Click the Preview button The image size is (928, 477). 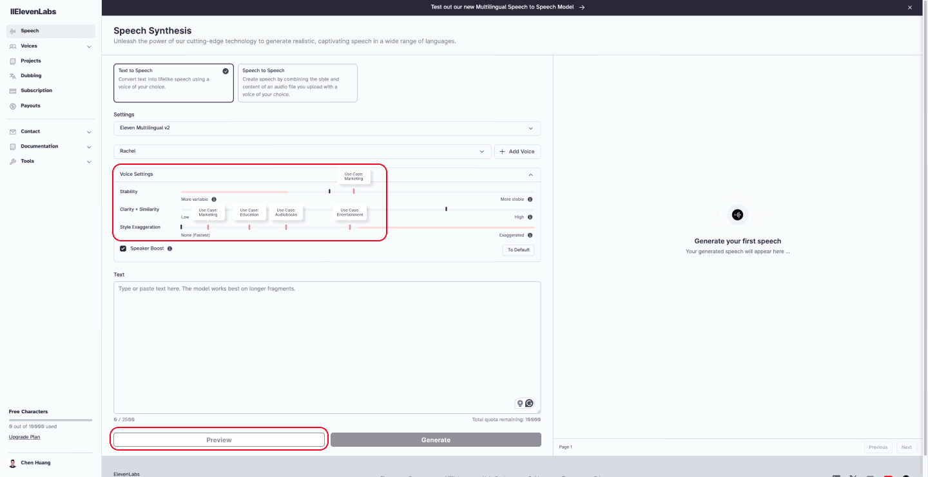[x=219, y=440]
